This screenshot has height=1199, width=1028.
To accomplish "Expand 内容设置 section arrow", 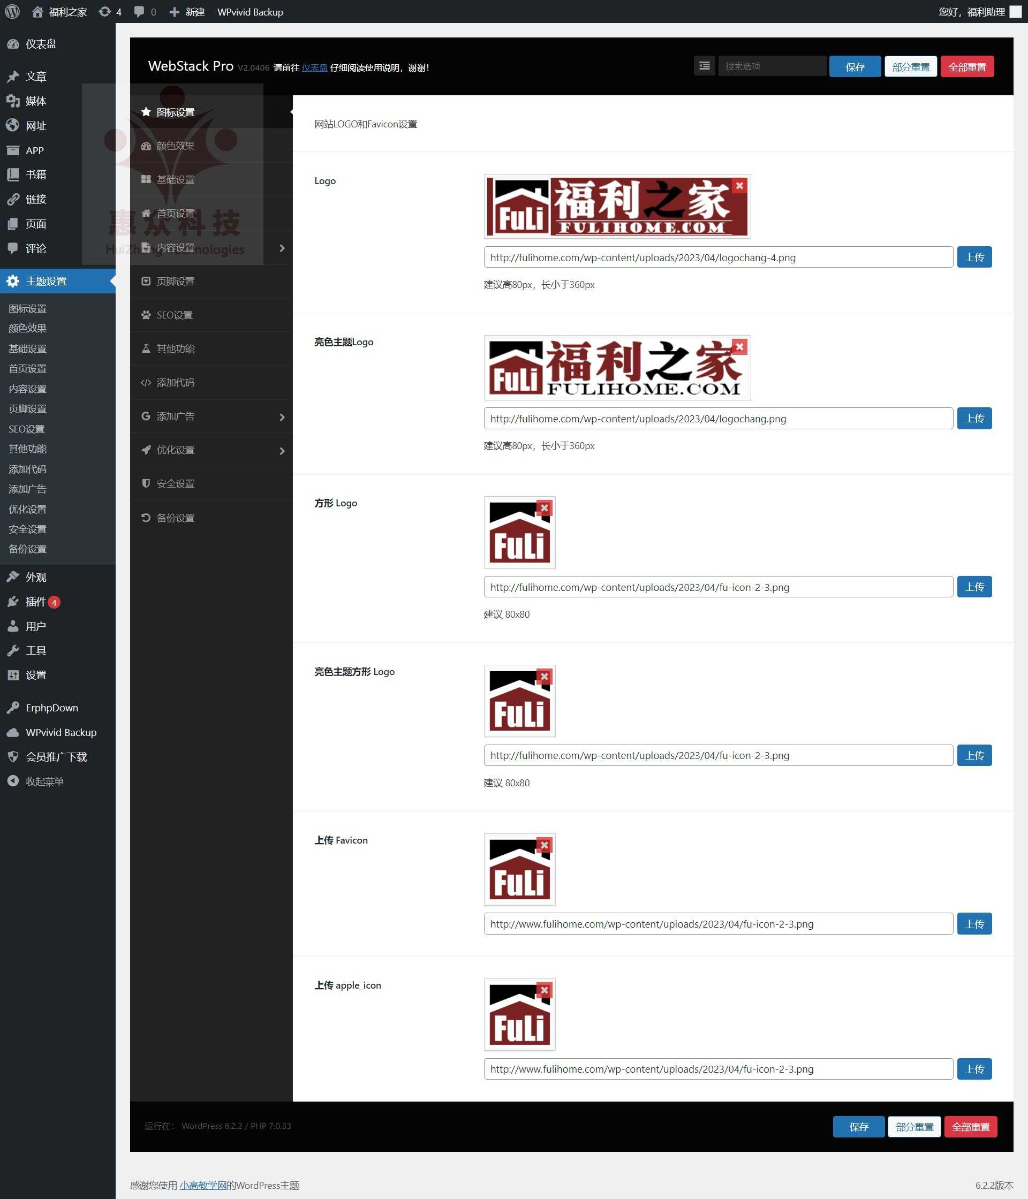I will (x=282, y=248).
